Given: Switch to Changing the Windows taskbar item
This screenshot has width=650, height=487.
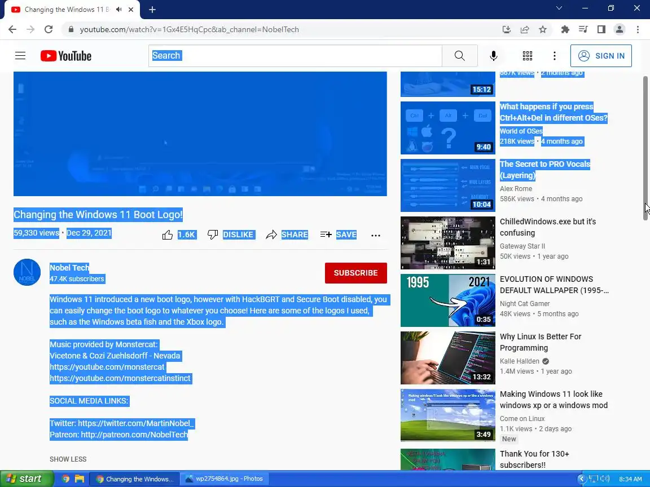Looking at the screenshot, I should 135,479.
